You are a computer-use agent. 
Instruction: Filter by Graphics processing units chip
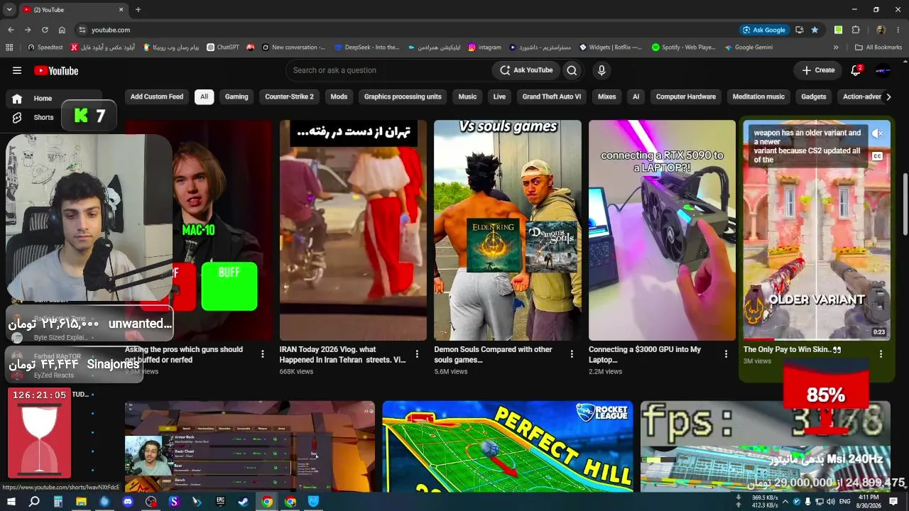[403, 97]
